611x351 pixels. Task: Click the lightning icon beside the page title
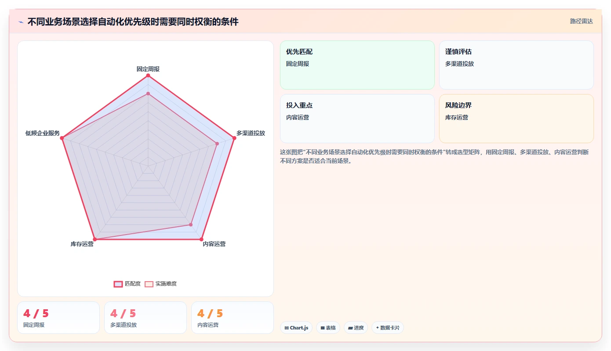21,22
